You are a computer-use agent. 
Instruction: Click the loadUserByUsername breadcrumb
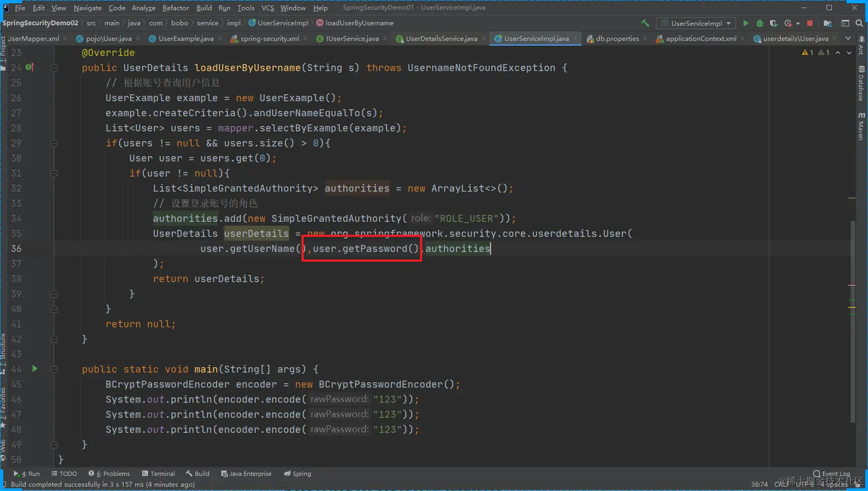click(x=355, y=23)
